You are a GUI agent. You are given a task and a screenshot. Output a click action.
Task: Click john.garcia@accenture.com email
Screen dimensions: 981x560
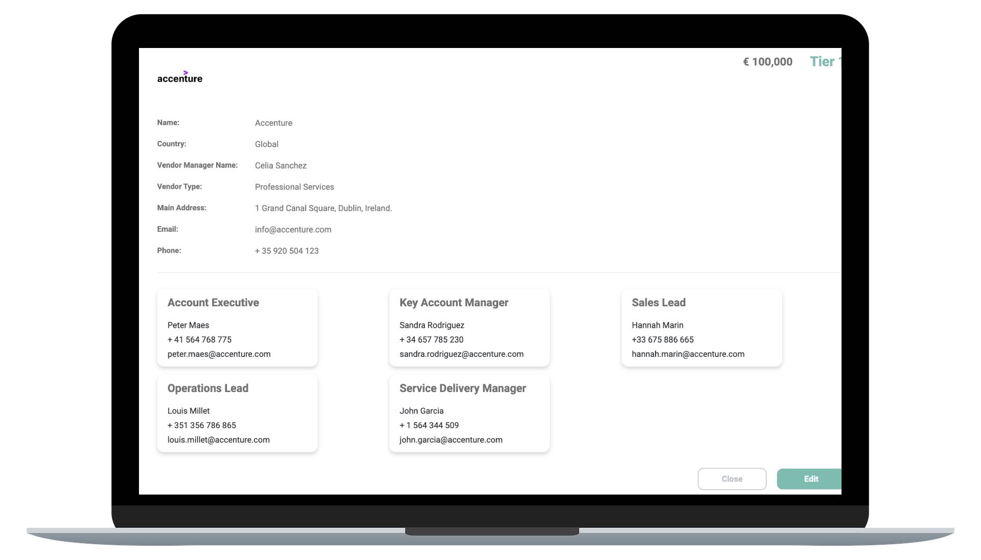coord(451,440)
